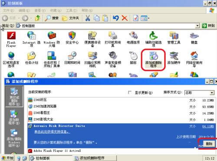Click the taskbar clock showing 12:12
This screenshot has width=217, height=161.
click(x=210, y=158)
